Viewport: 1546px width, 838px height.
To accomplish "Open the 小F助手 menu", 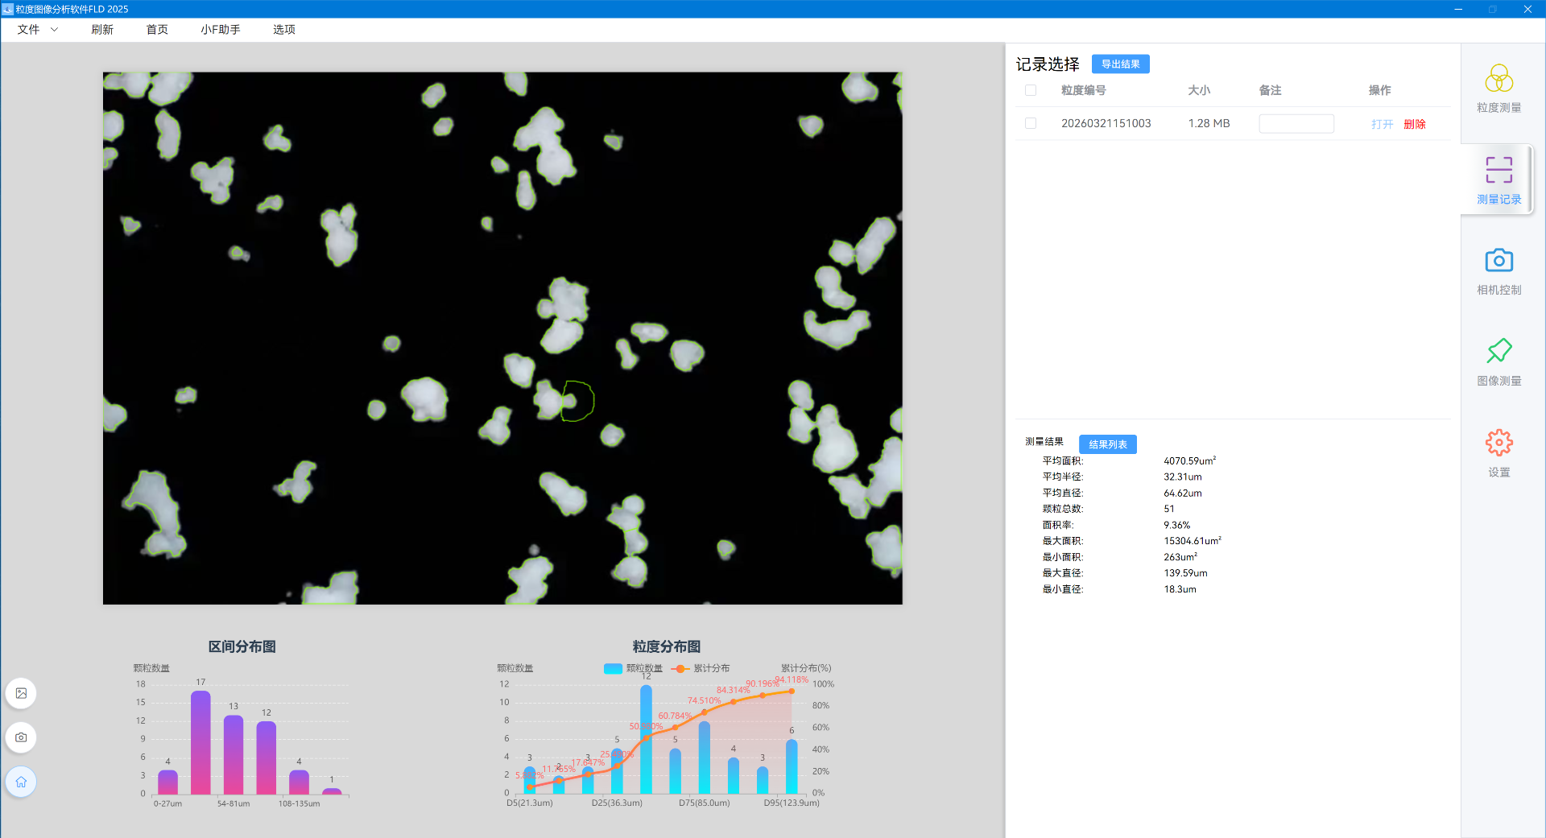I will [221, 30].
